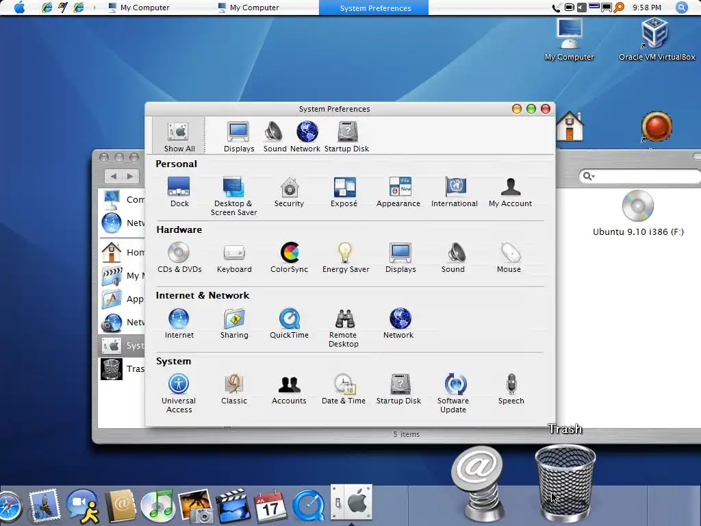Open the Exposé preference pane
Viewport: 701px width, 526px height.
tap(344, 192)
